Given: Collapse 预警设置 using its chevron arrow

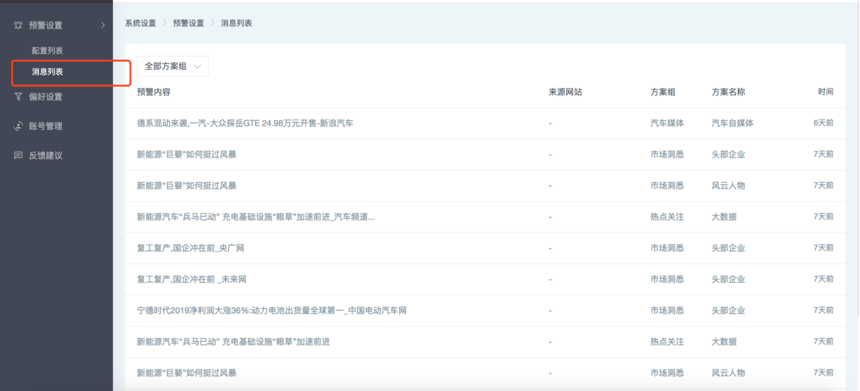Looking at the screenshot, I should click(x=103, y=25).
